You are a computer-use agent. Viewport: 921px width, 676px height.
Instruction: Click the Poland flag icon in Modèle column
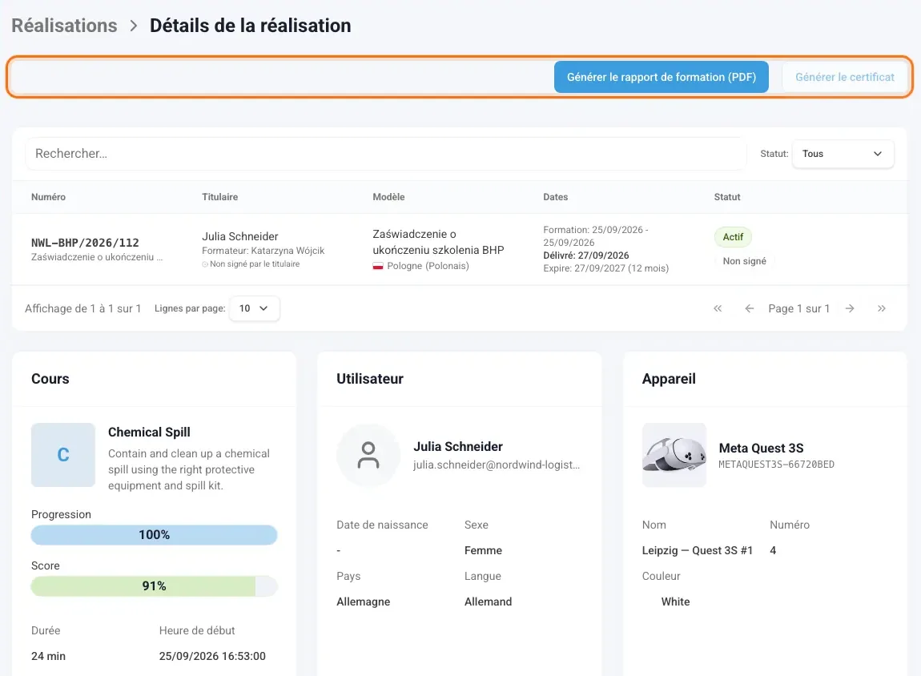(378, 266)
